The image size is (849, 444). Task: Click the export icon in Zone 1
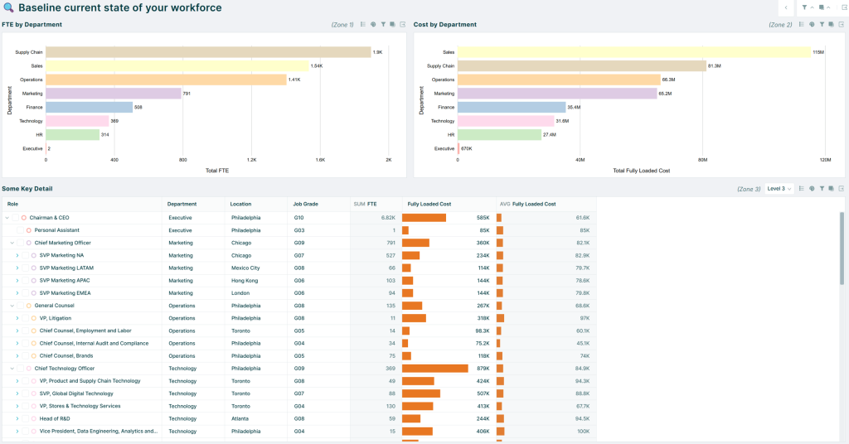(402, 24)
